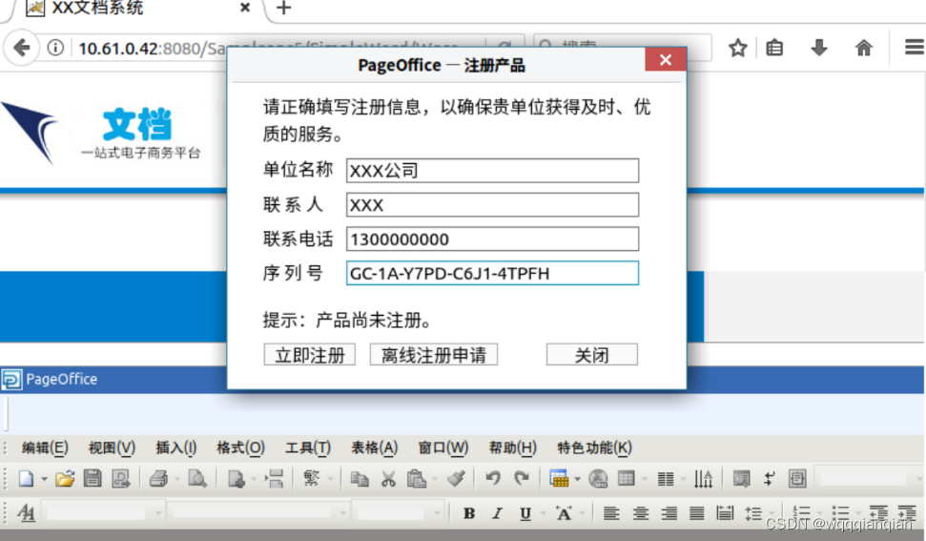This screenshot has width=926, height=541.
Task: Open the browser hamburger menu
Action: click(x=915, y=48)
